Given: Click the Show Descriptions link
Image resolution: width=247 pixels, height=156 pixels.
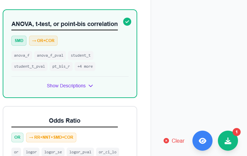Looking at the screenshot, I should click(x=66, y=86).
